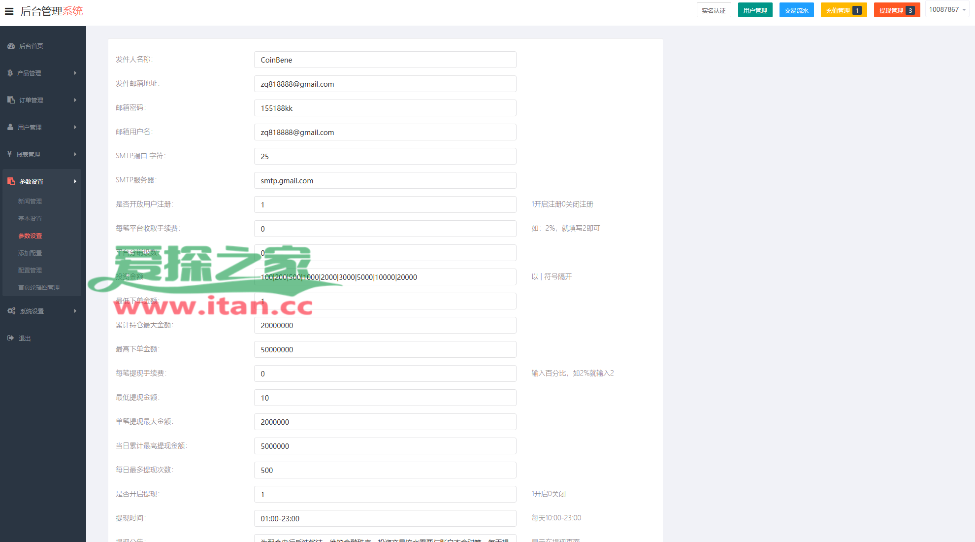Click the yen icon beside 报表管理
The image size is (975, 542).
(9, 154)
